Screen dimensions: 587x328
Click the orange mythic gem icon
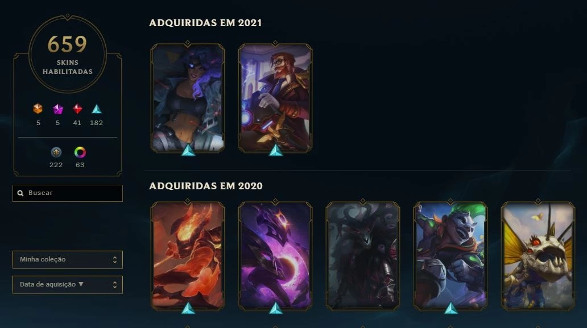tap(38, 109)
